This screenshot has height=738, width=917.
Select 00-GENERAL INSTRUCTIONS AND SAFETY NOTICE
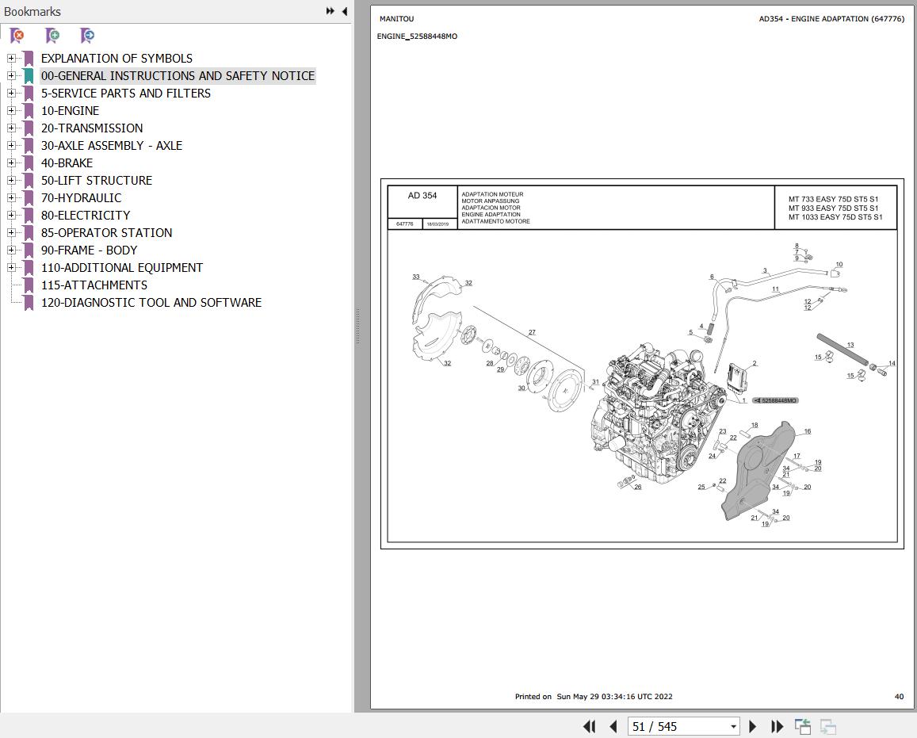click(178, 76)
